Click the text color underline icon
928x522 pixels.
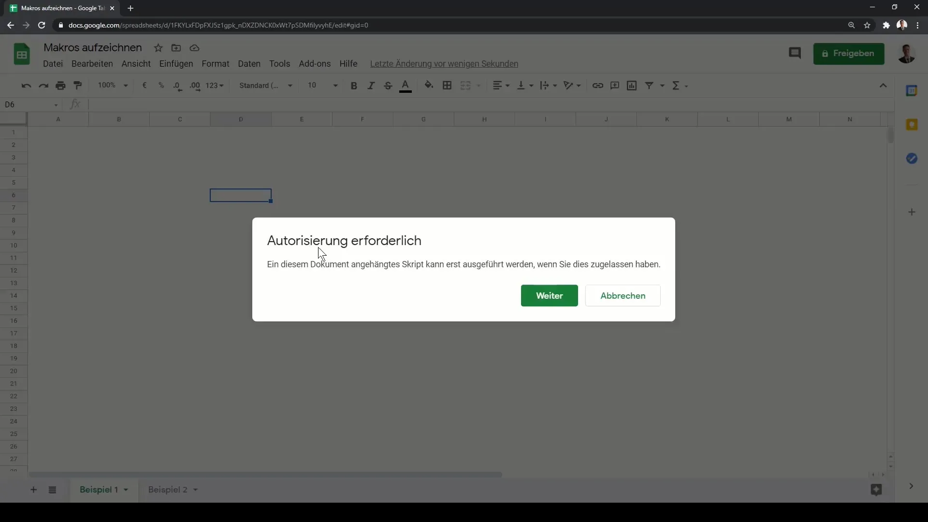click(x=406, y=86)
